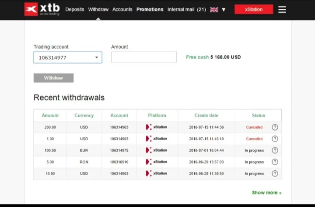Click the Currency column header
The height and width of the screenshot is (207, 315).
click(84, 115)
